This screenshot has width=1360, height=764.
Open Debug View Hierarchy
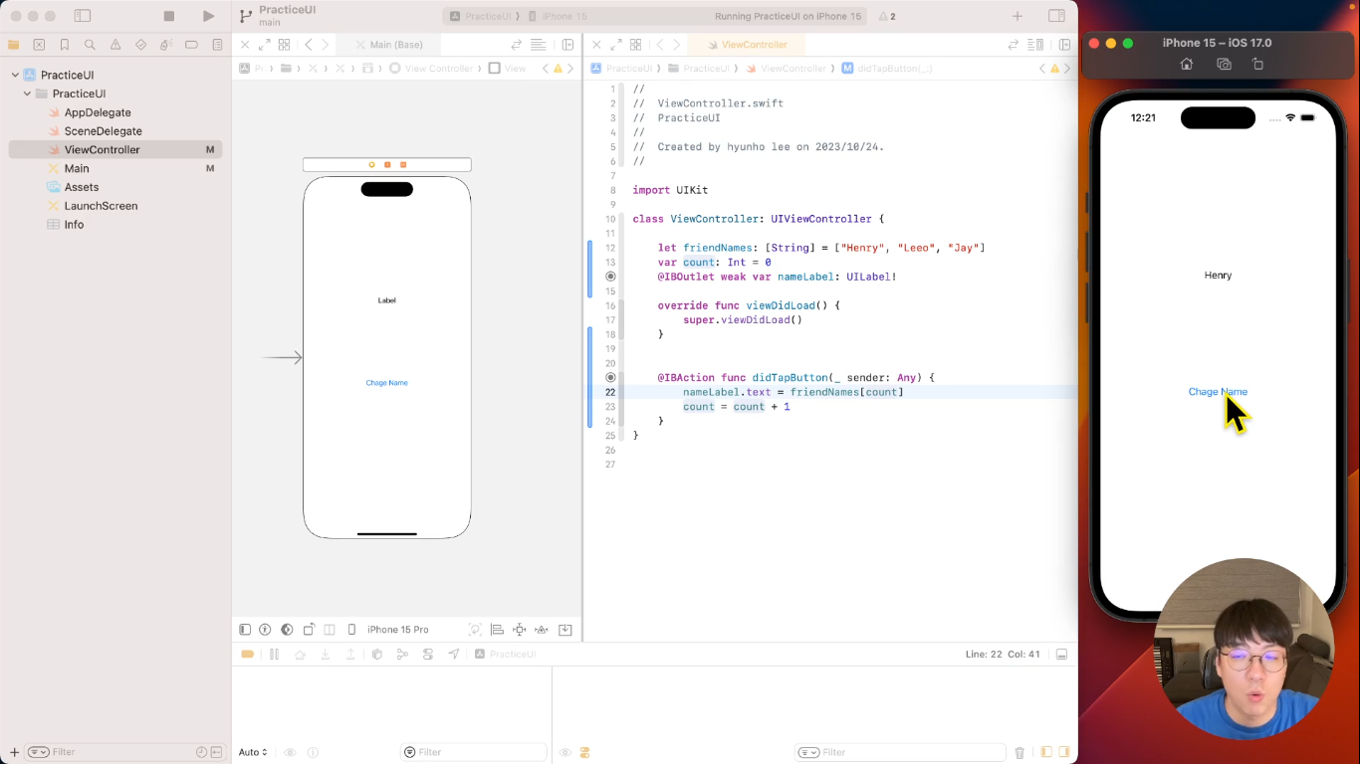click(x=377, y=654)
